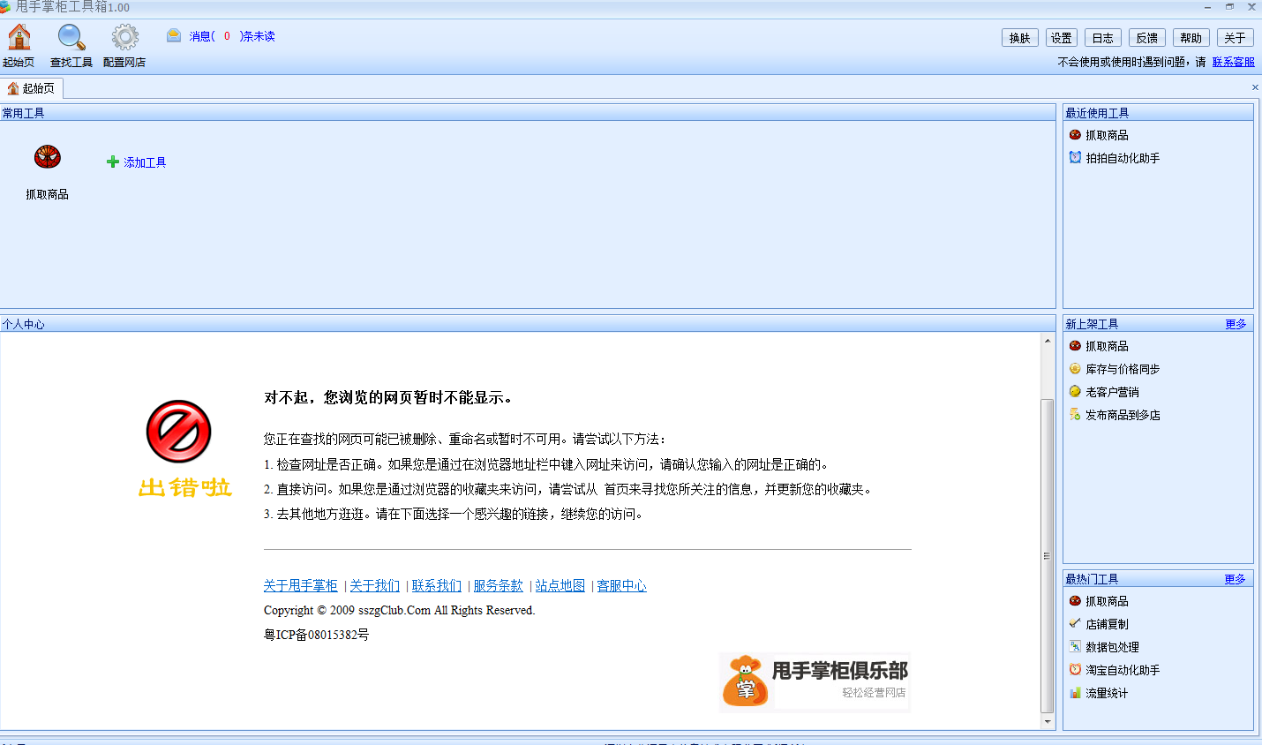Image resolution: width=1262 pixels, height=745 pixels.
Task: Click the 甩手掌柜俱乐部 logo banner
Action: (x=815, y=682)
